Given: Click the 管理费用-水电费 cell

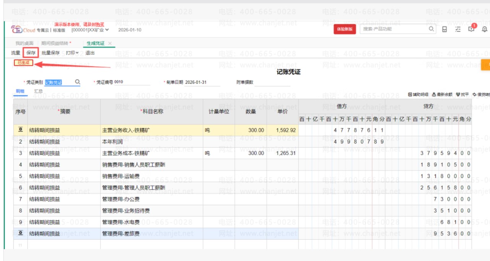Looking at the screenshot, I should tap(152, 222).
